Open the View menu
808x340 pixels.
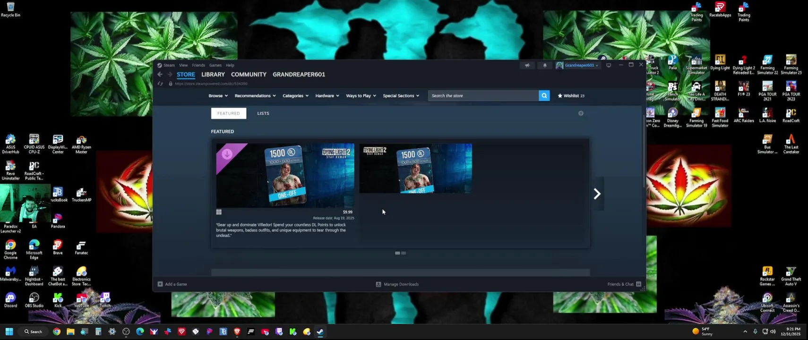coord(183,65)
